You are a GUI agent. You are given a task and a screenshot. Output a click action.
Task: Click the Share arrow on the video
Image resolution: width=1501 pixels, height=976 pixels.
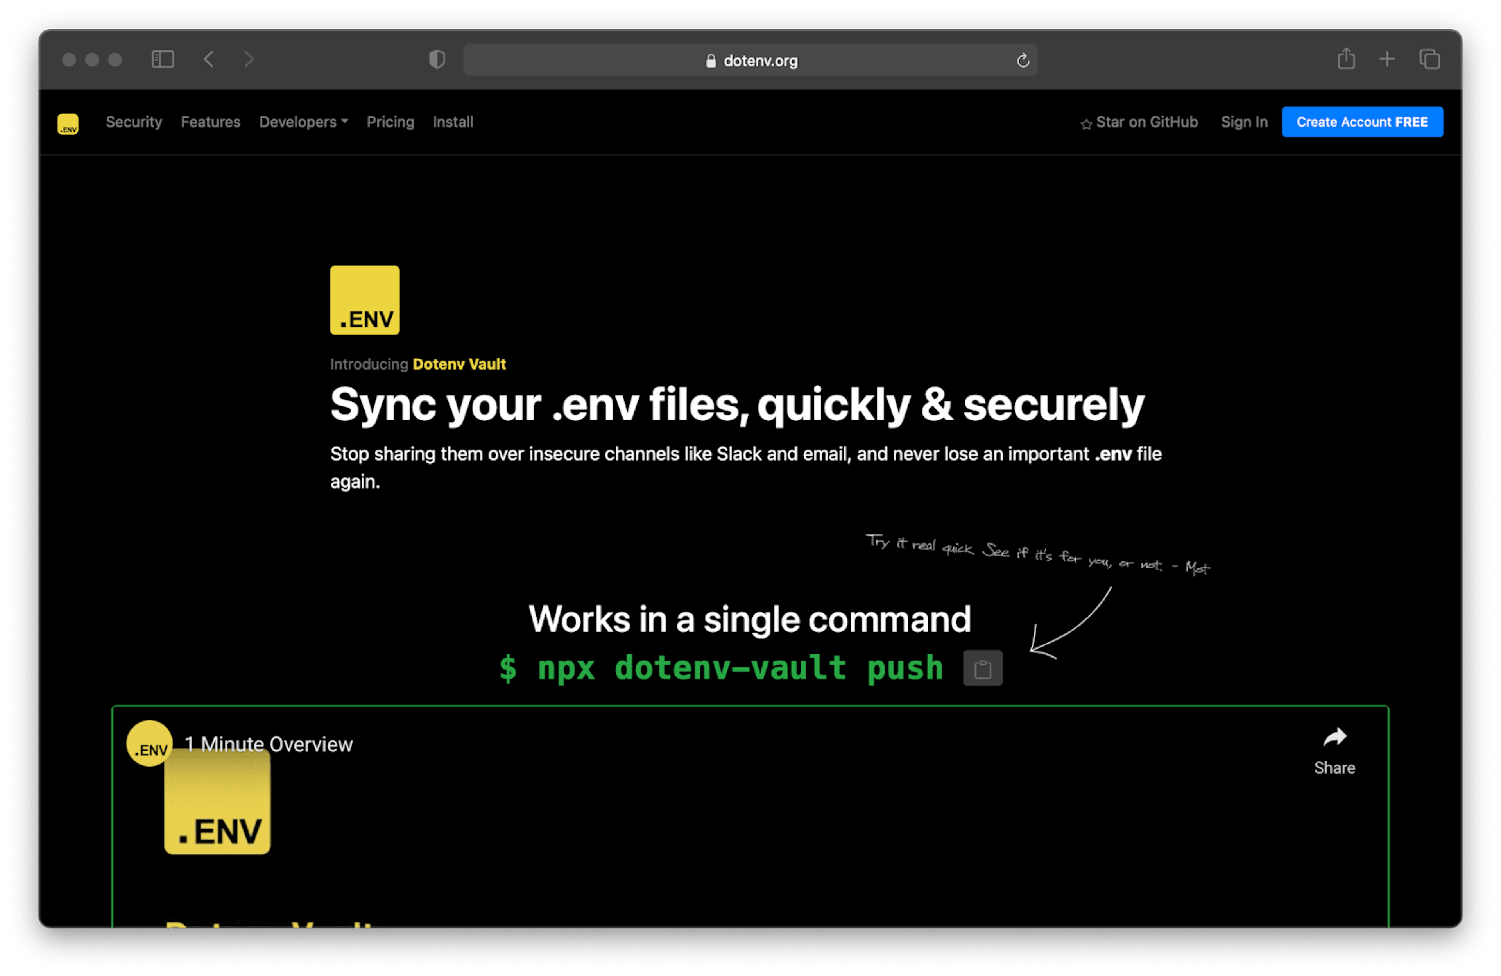[x=1334, y=736]
